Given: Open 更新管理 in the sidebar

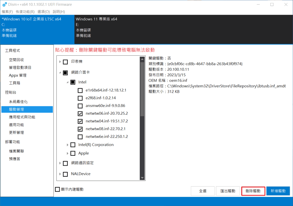Looking at the screenshot, I should (16, 132).
